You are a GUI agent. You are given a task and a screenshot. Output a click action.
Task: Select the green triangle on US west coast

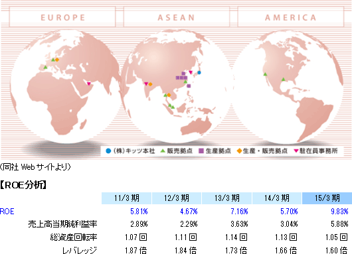pos(266,74)
